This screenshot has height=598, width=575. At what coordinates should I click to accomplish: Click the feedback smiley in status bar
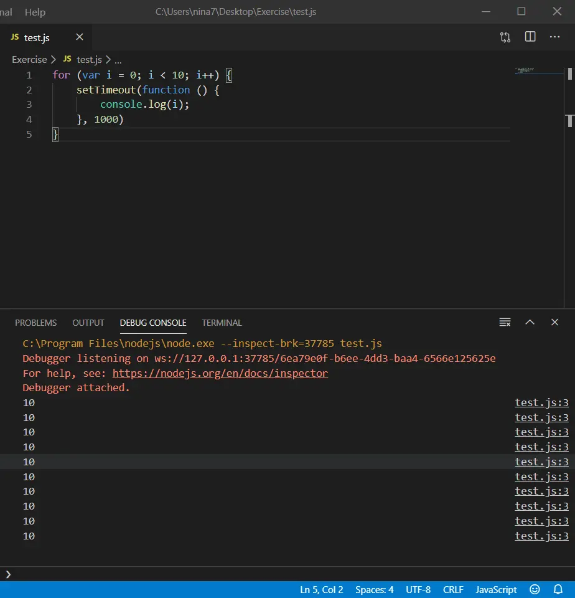535,589
